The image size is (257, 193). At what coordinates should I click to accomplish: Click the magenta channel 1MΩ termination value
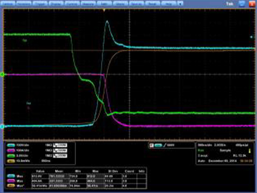pos(48,150)
